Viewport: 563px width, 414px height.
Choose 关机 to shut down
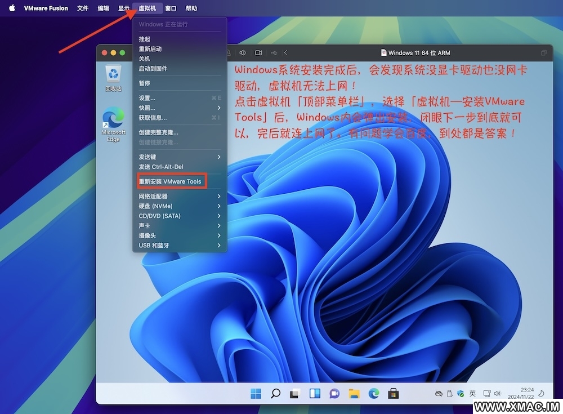tap(180, 59)
